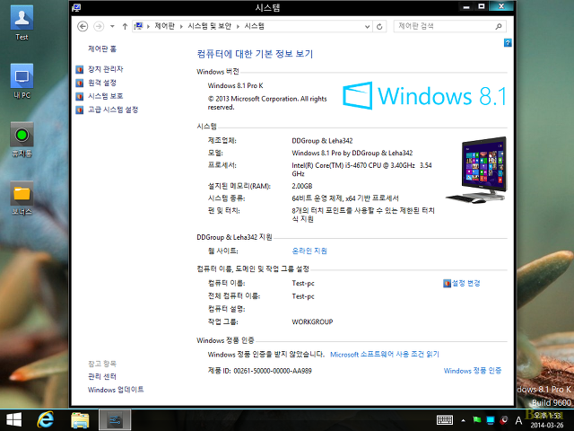The width and height of the screenshot is (574, 431).
Task: Open 관리 센터 link
Action: click(x=102, y=376)
